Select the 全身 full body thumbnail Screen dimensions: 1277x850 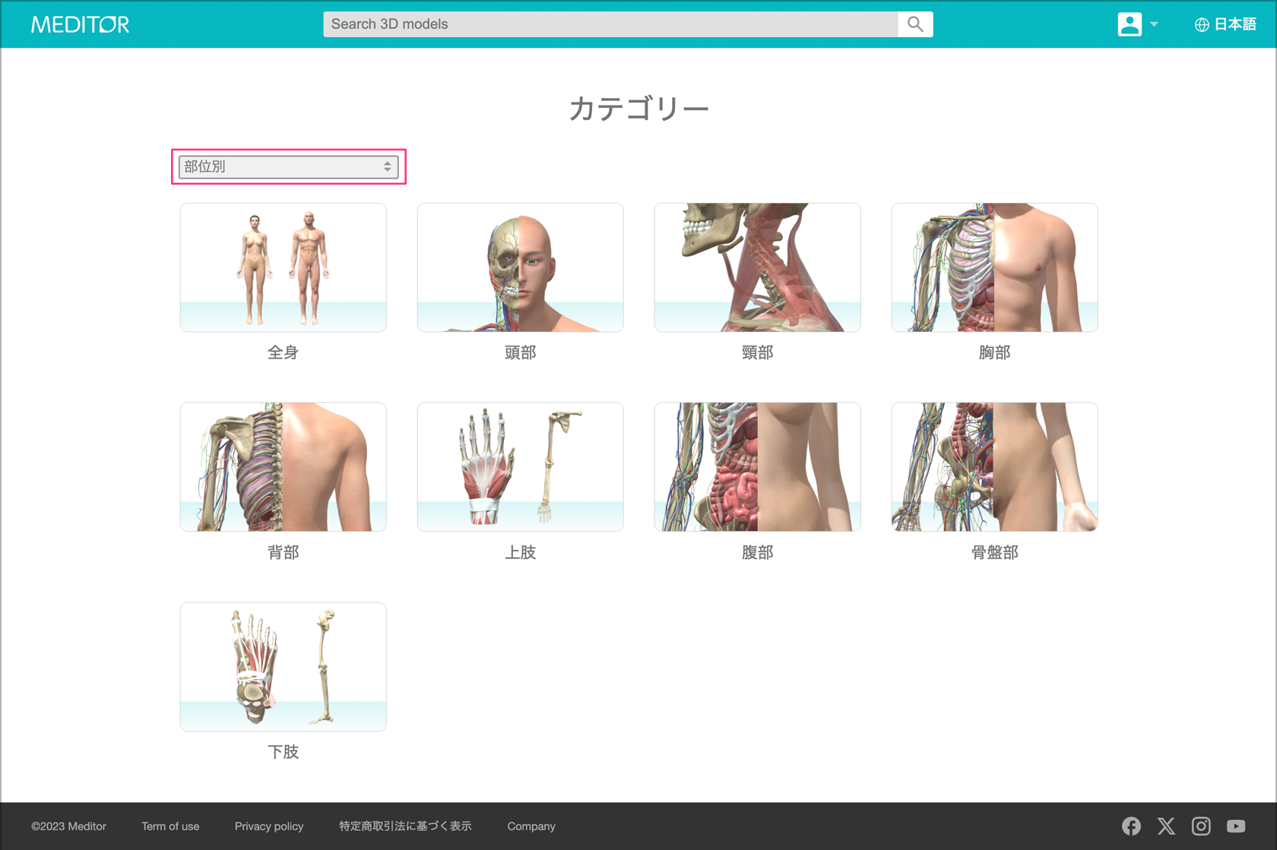(x=283, y=267)
